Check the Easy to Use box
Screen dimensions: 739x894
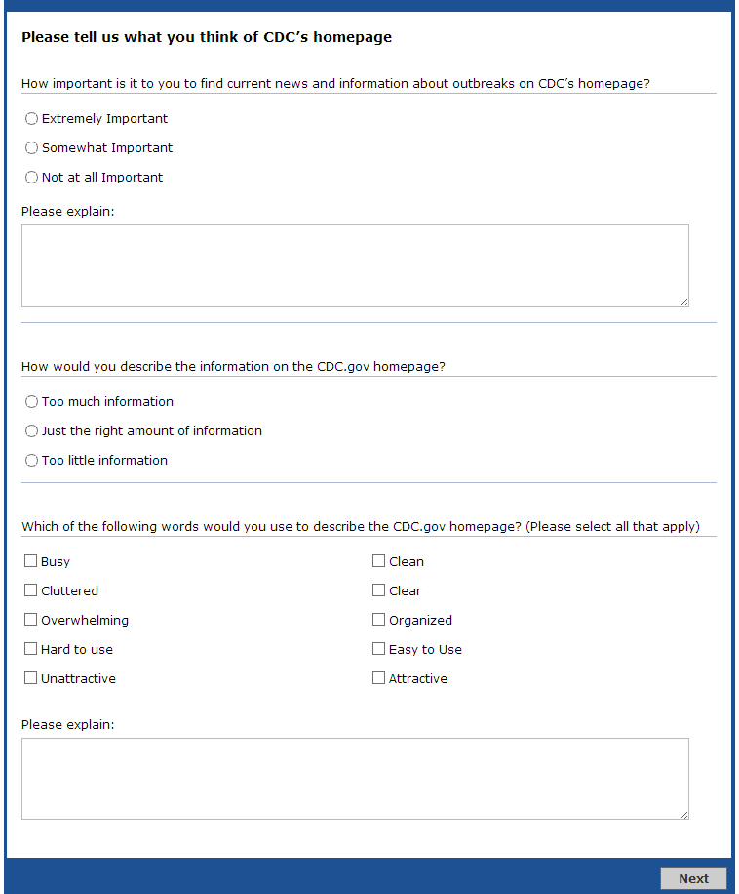point(379,649)
